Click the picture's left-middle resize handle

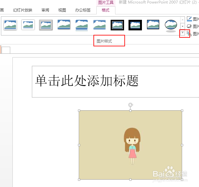[x=79, y=145]
